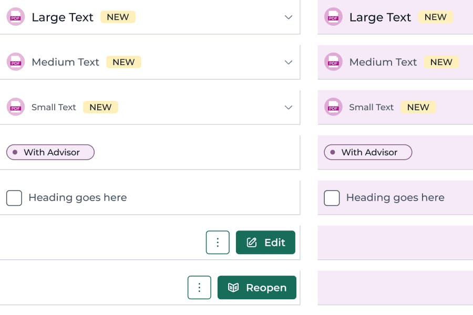
Task: Click PDF icon beside Small Text in left panel
Action: pos(16,107)
